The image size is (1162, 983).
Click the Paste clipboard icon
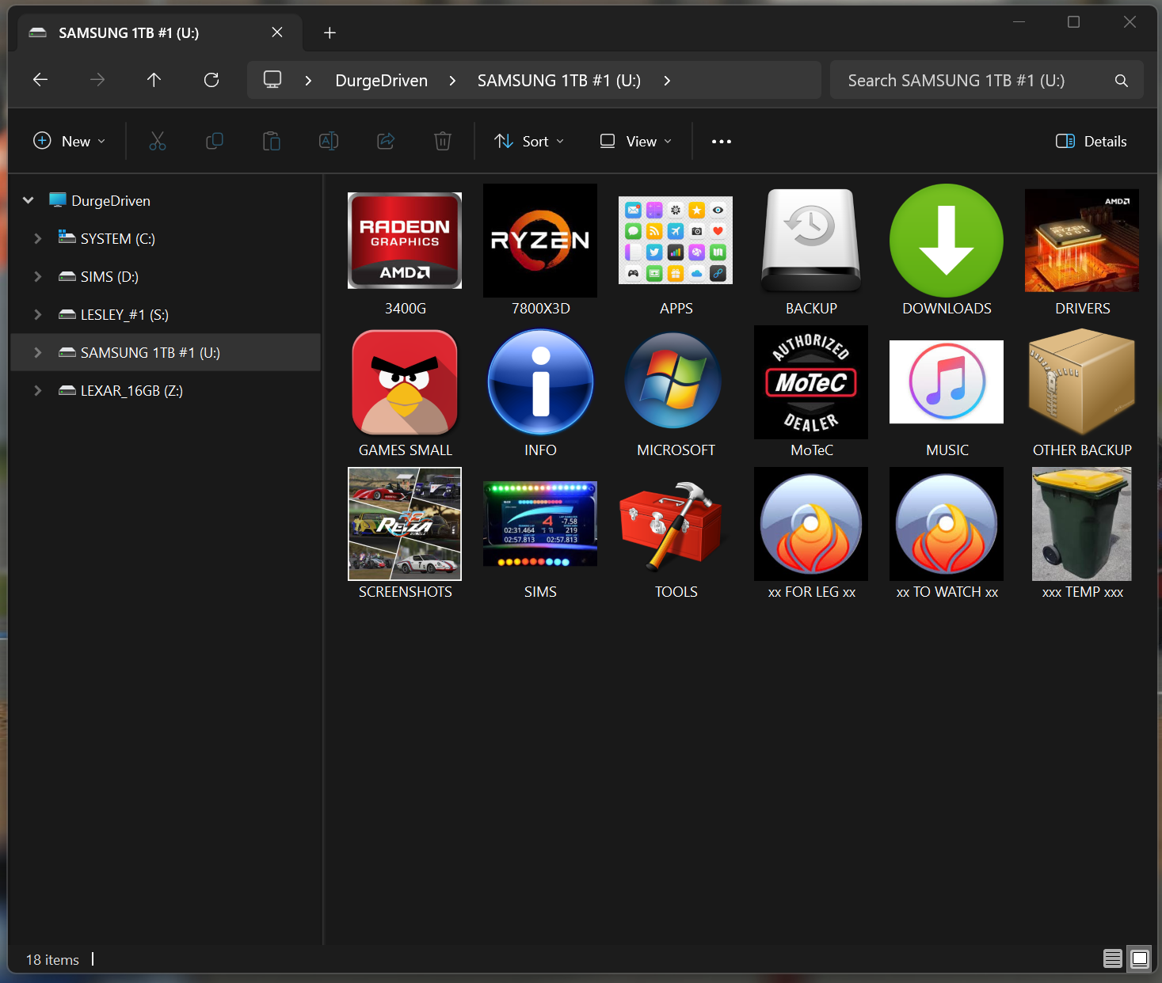pos(272,142)
